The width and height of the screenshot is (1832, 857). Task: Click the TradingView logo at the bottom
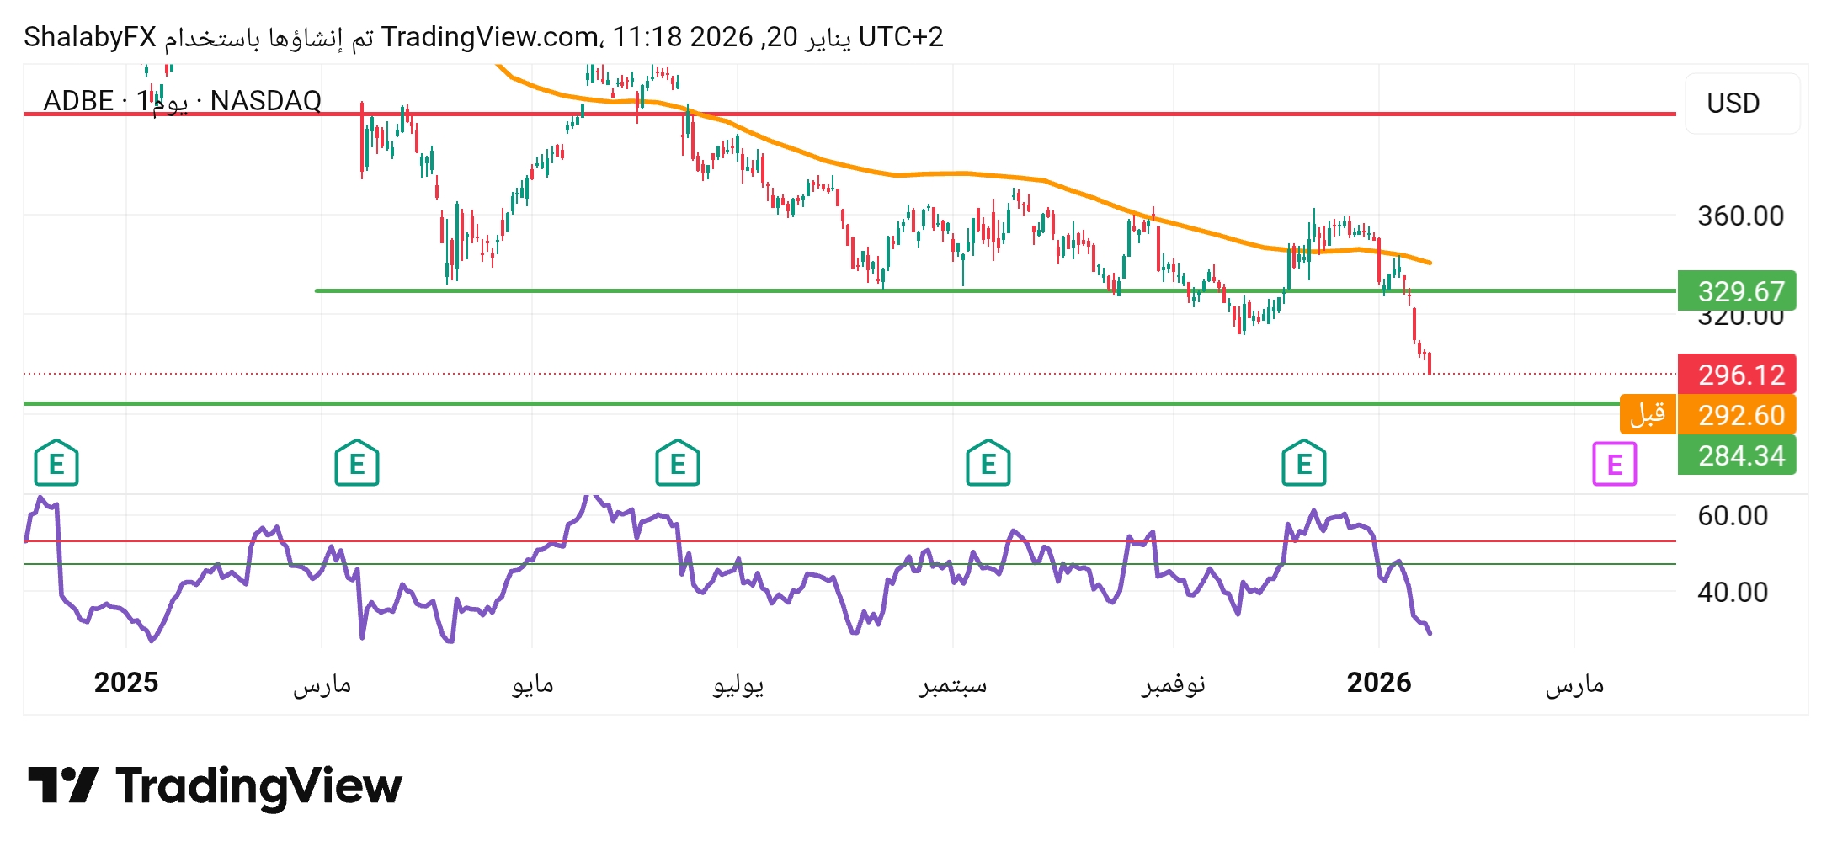(213, 788)
